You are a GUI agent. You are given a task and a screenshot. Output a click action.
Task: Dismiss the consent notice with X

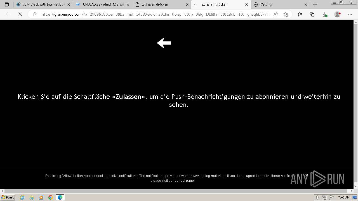point(307,175)
